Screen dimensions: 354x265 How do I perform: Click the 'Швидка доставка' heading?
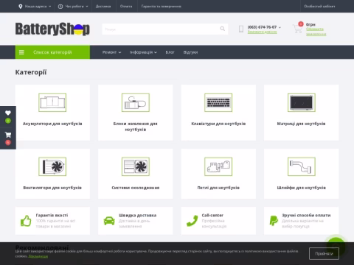pyautogui.click(x=138, y=215)
